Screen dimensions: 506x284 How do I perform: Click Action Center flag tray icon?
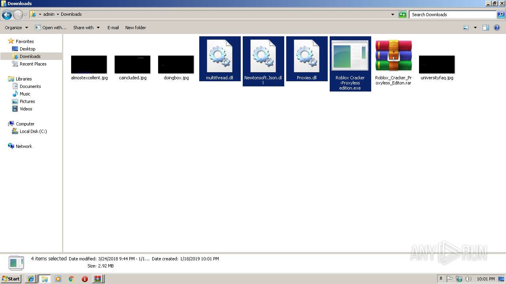tap(449, 279)
